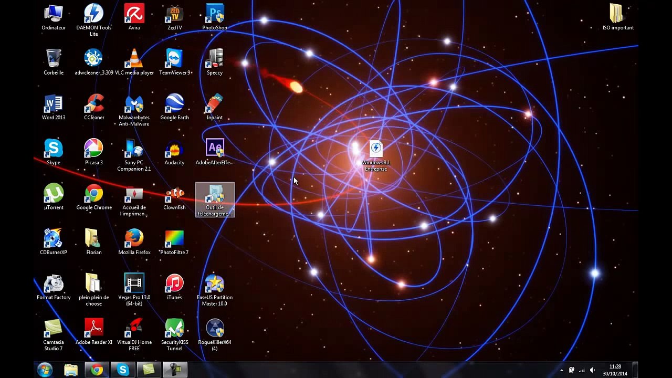The image size is (672, 378).
Task: Click the power battery tray icon
Action: point(572,370)
